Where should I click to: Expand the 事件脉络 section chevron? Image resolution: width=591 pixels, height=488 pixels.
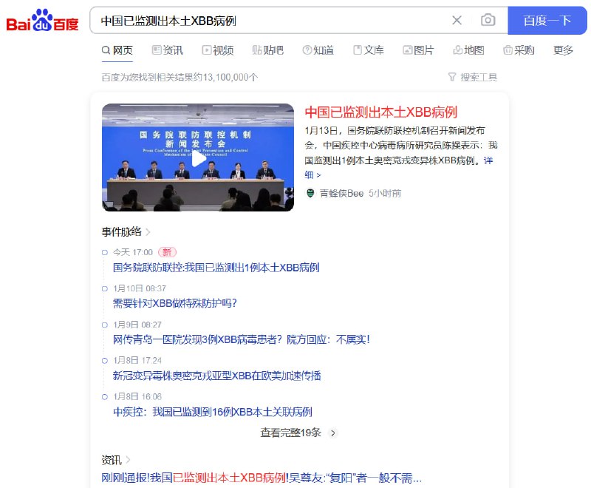[148, 232]
